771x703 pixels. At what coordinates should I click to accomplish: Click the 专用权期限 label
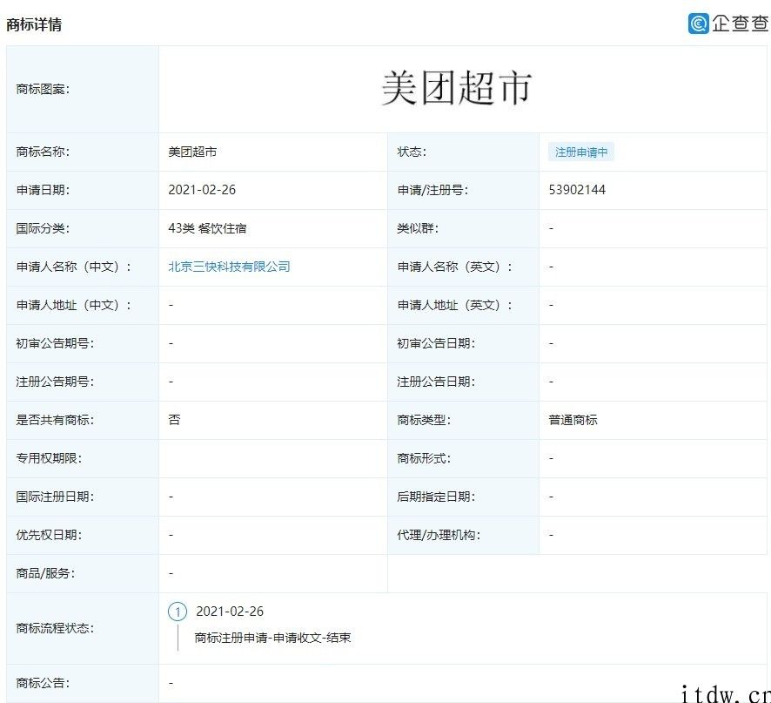click(x=49, y=458)
